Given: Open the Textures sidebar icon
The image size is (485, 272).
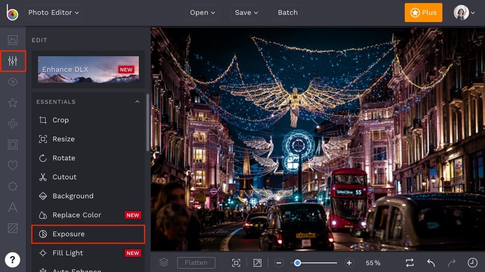Looking at the screenshot, I should 13,228.
